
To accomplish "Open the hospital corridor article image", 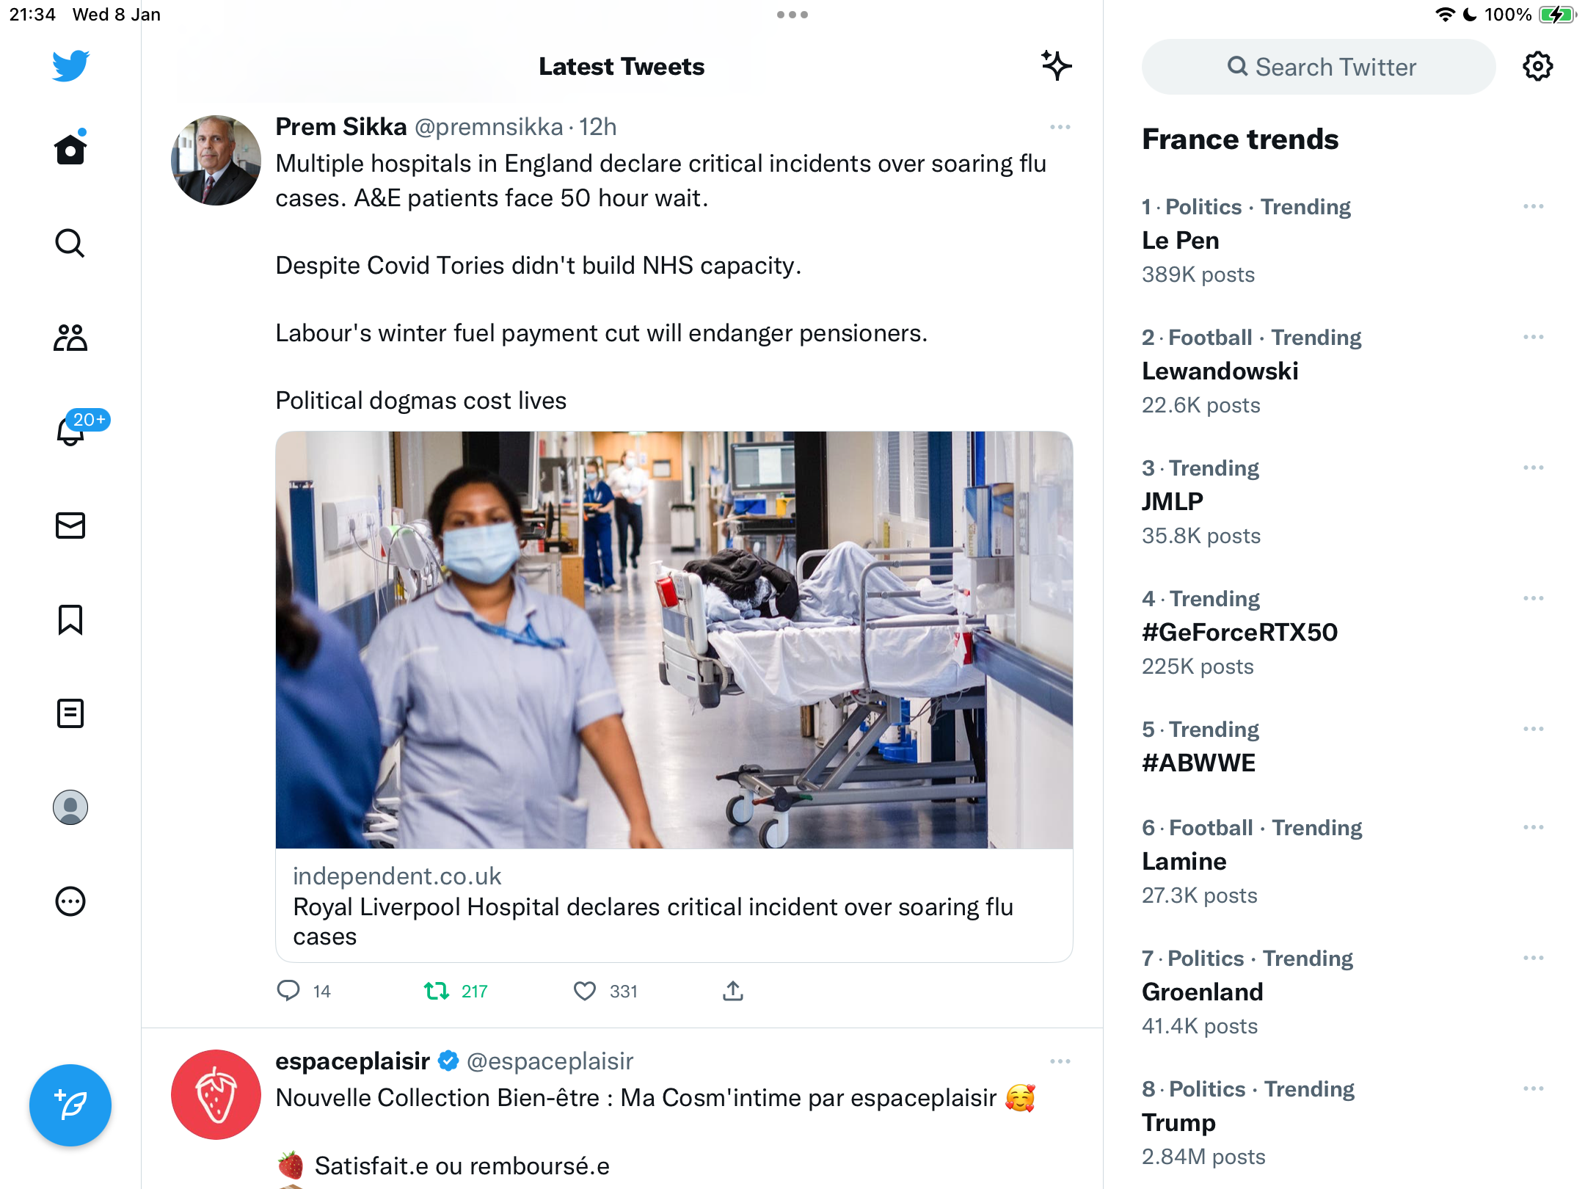I will pyautogui.click(x=674, y=640).
